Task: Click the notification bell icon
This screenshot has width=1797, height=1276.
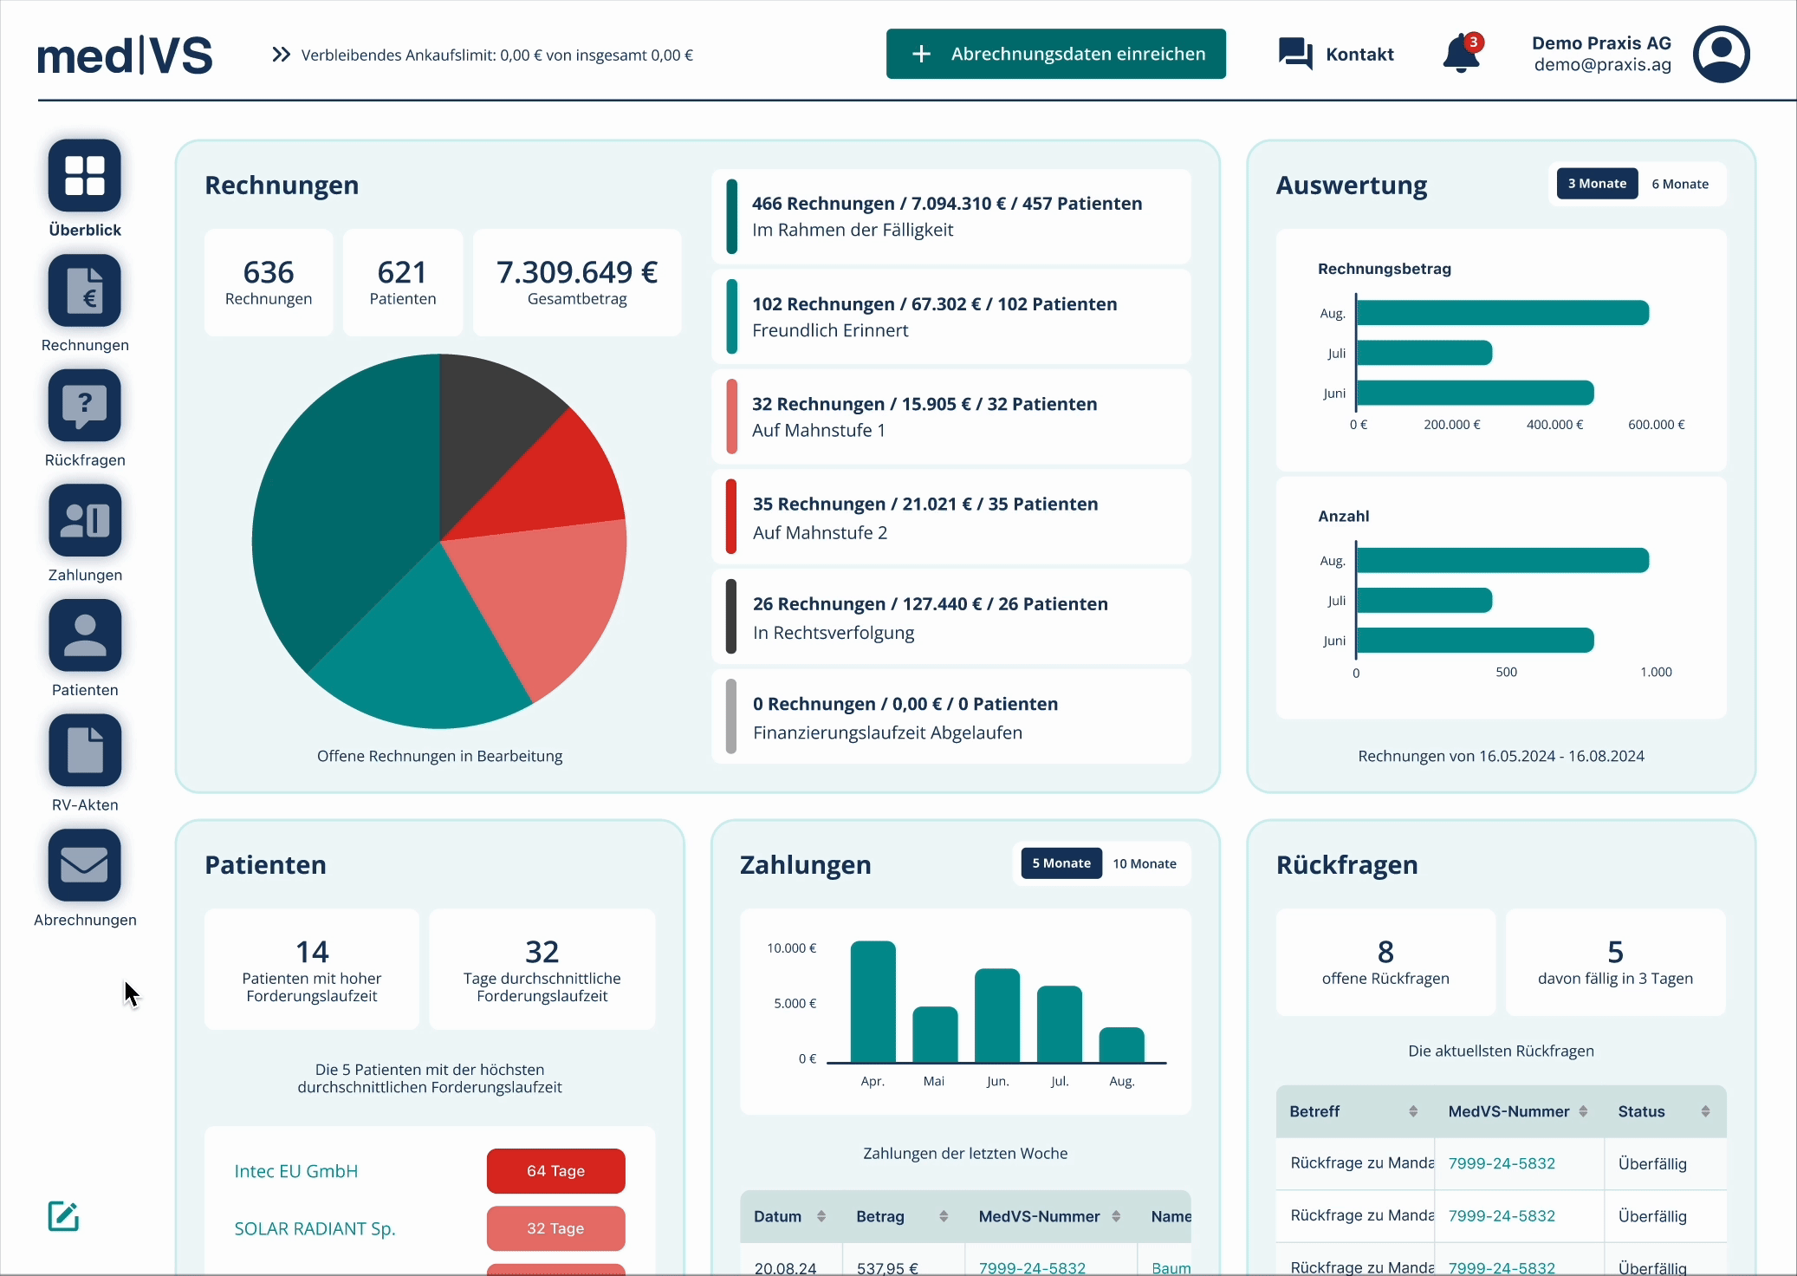Action: [1461, 55]
